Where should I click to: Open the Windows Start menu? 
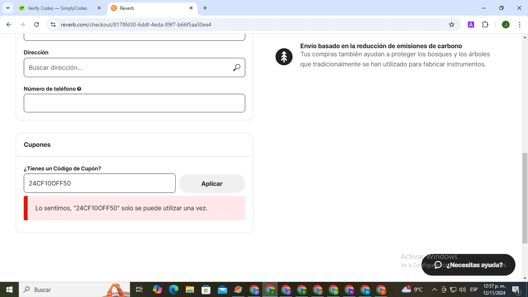[x=10, y=290]
